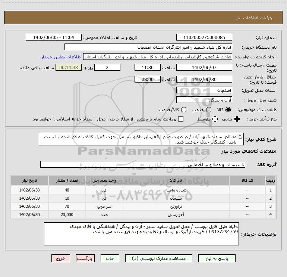Click the days remaining field showing 2

[107, 67]
